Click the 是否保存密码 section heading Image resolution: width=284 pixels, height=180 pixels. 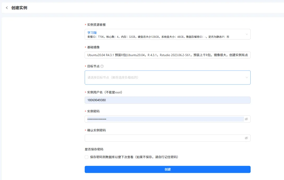tap(94, 149)
